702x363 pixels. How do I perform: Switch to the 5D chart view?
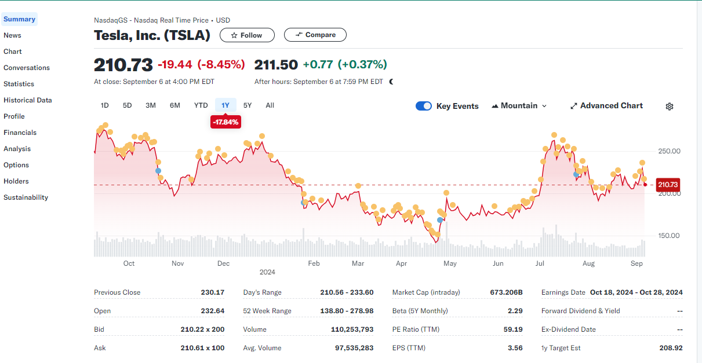127,105
